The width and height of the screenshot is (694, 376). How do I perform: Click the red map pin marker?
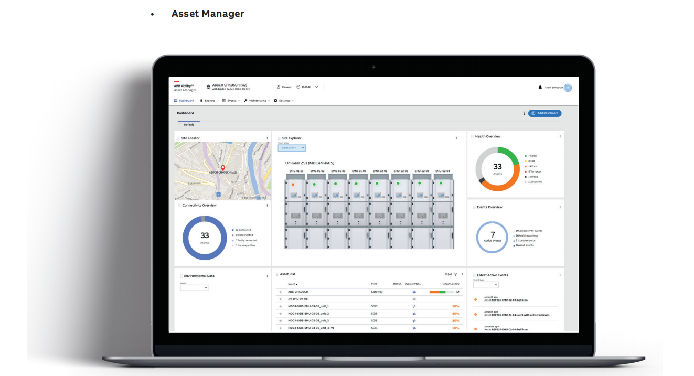click(x=223, y=168)
